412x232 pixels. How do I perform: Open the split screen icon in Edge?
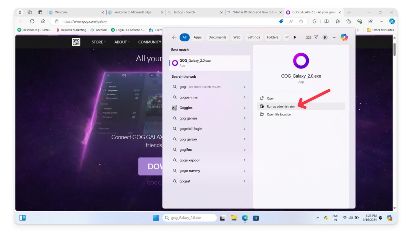point(326,21)
